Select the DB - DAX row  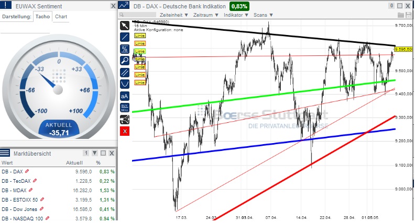tap(58, 171)
